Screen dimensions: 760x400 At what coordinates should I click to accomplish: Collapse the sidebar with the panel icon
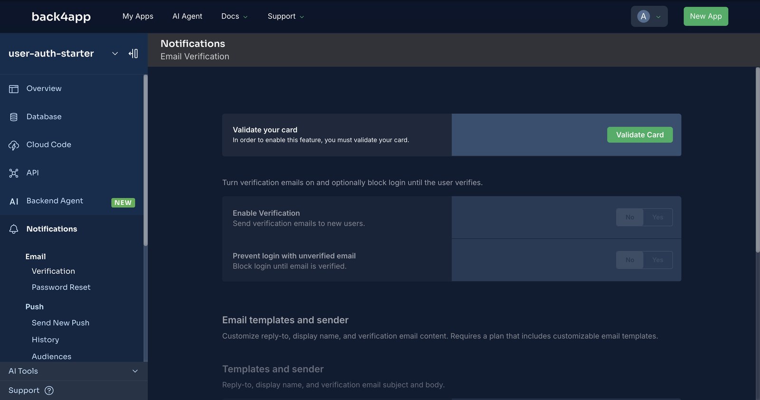[133, 54]
